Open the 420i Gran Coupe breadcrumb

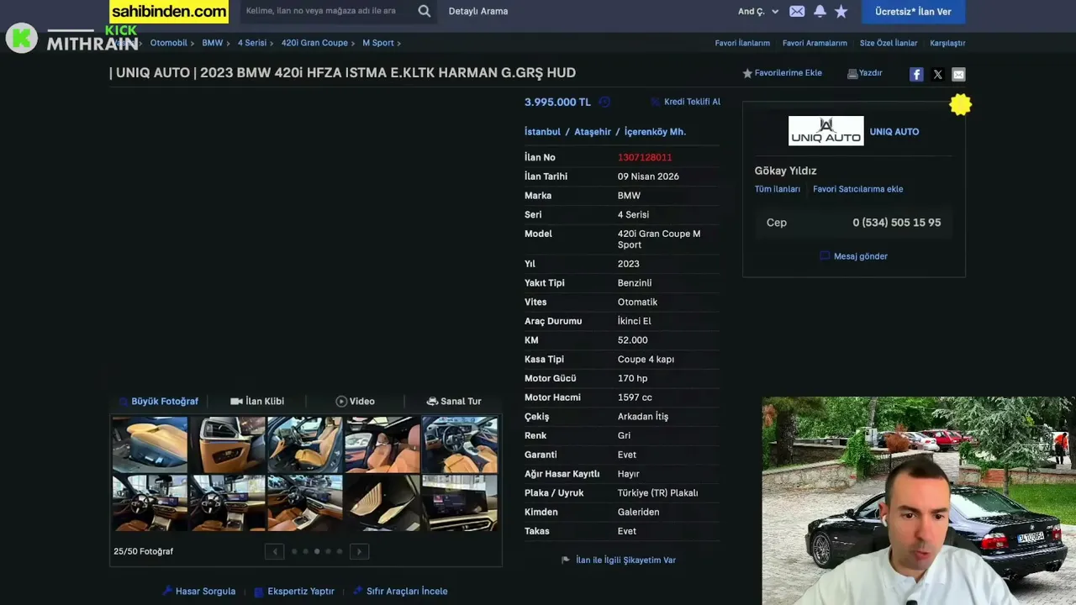point(314,43)
